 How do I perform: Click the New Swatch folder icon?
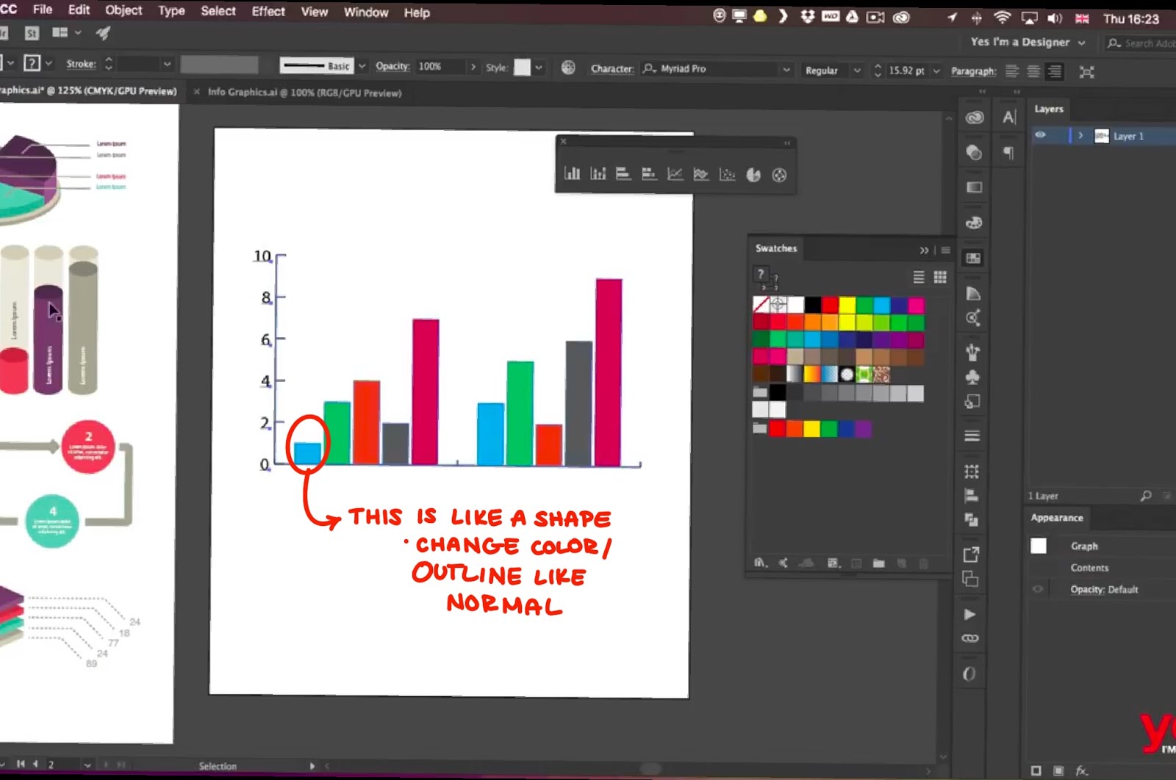(x=880, y=563)
